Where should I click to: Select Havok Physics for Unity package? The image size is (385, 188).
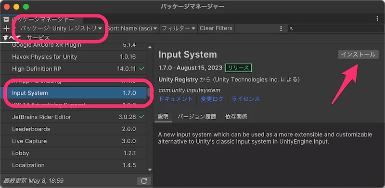tap(74, 57)
